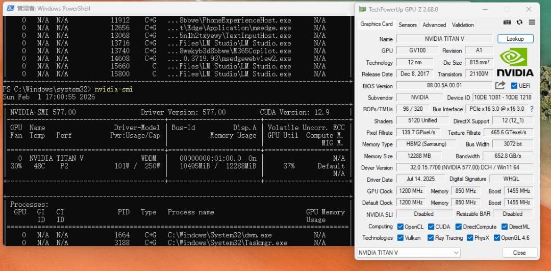Click the Close button in GPU-Z

coord(519,253)
